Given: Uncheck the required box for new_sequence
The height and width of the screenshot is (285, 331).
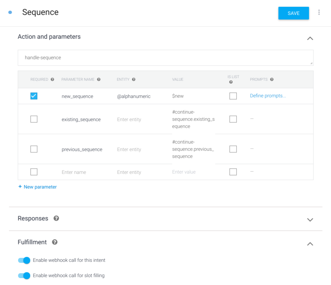Looking at the screenshot, I should pos(34,96).
